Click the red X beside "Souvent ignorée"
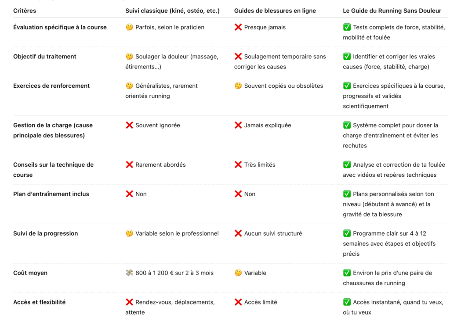Image resolution: width=450 pixels, height=322 pixels. click(129, 125)
